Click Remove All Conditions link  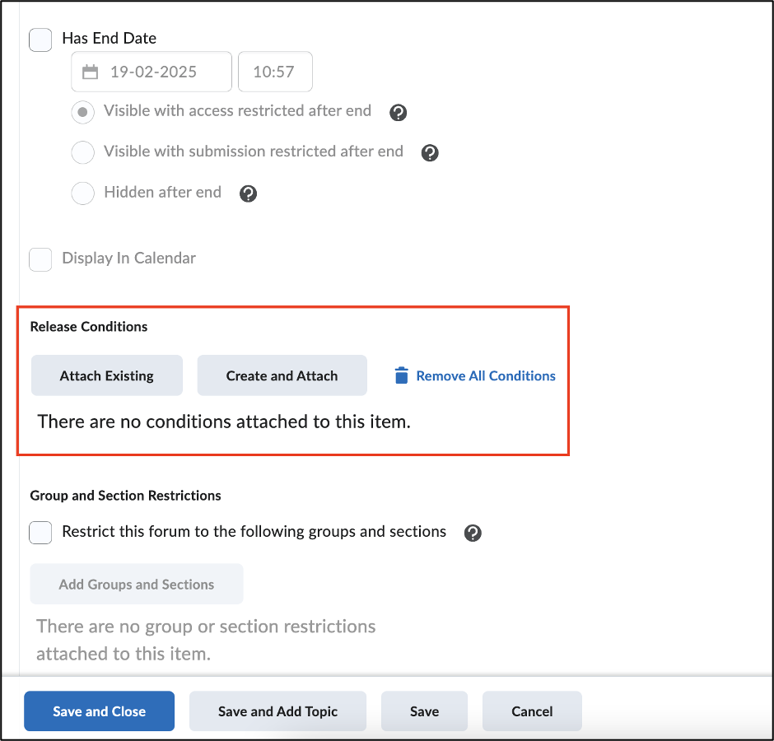point(486,375)
